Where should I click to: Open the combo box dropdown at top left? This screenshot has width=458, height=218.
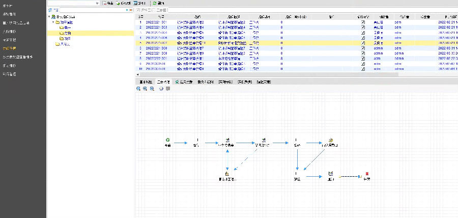coord(97,3)
